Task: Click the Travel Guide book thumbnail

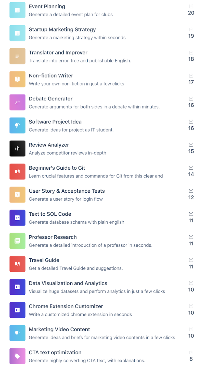Action: [x=17, y=264]
